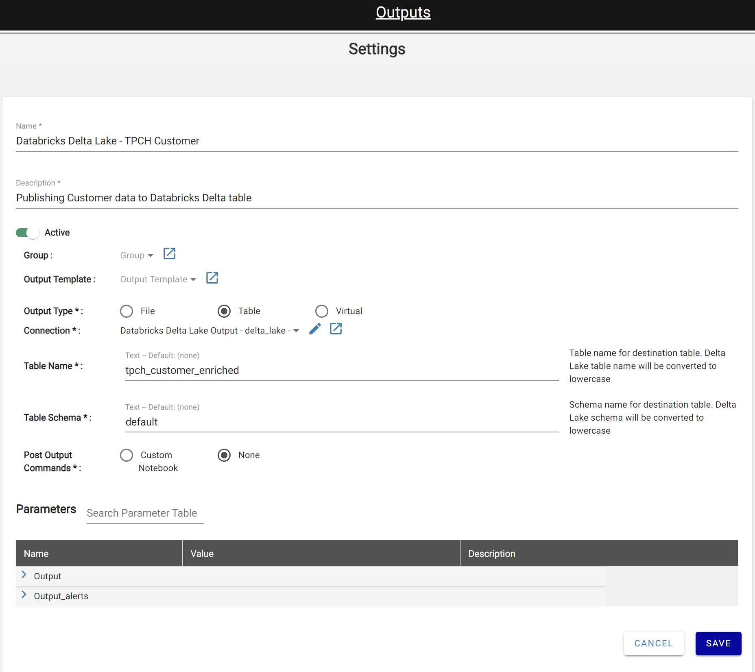Choose None for post output commands

point(224,455)
